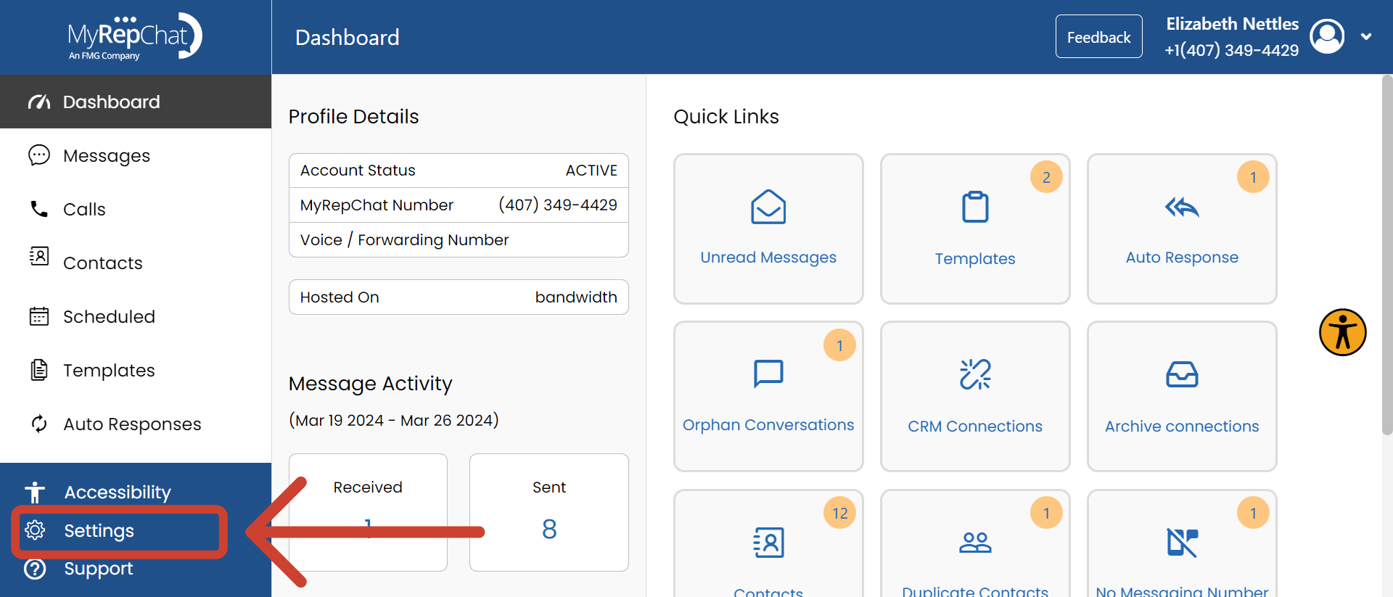Open the Archive connections quick link
This screenshot has height=597, width=1393.
(1182, 397)
